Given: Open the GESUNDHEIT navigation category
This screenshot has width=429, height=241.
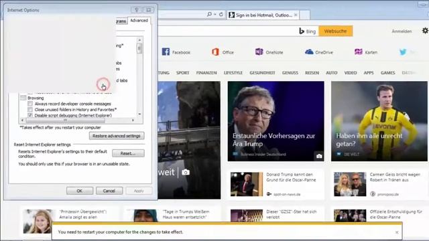Looking at the screenshot, I should pos(262,73).
